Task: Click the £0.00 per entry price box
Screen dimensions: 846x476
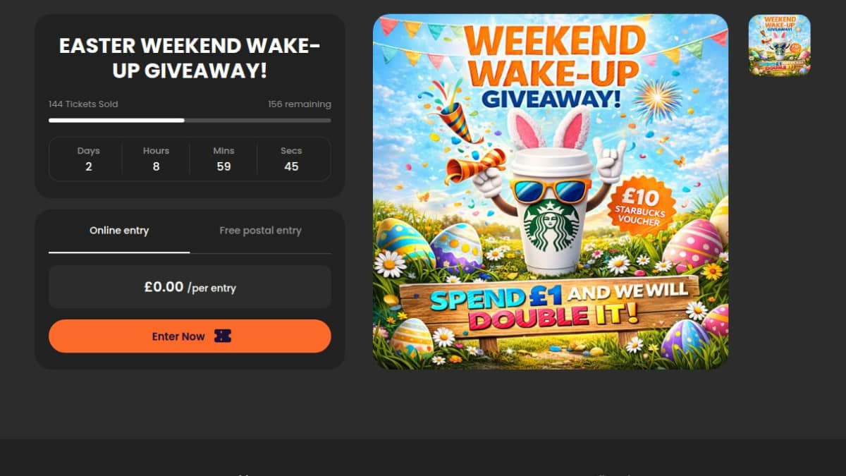Action: [190, 287]
